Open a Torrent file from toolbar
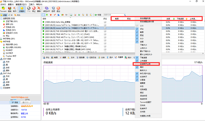 [3, 9]
